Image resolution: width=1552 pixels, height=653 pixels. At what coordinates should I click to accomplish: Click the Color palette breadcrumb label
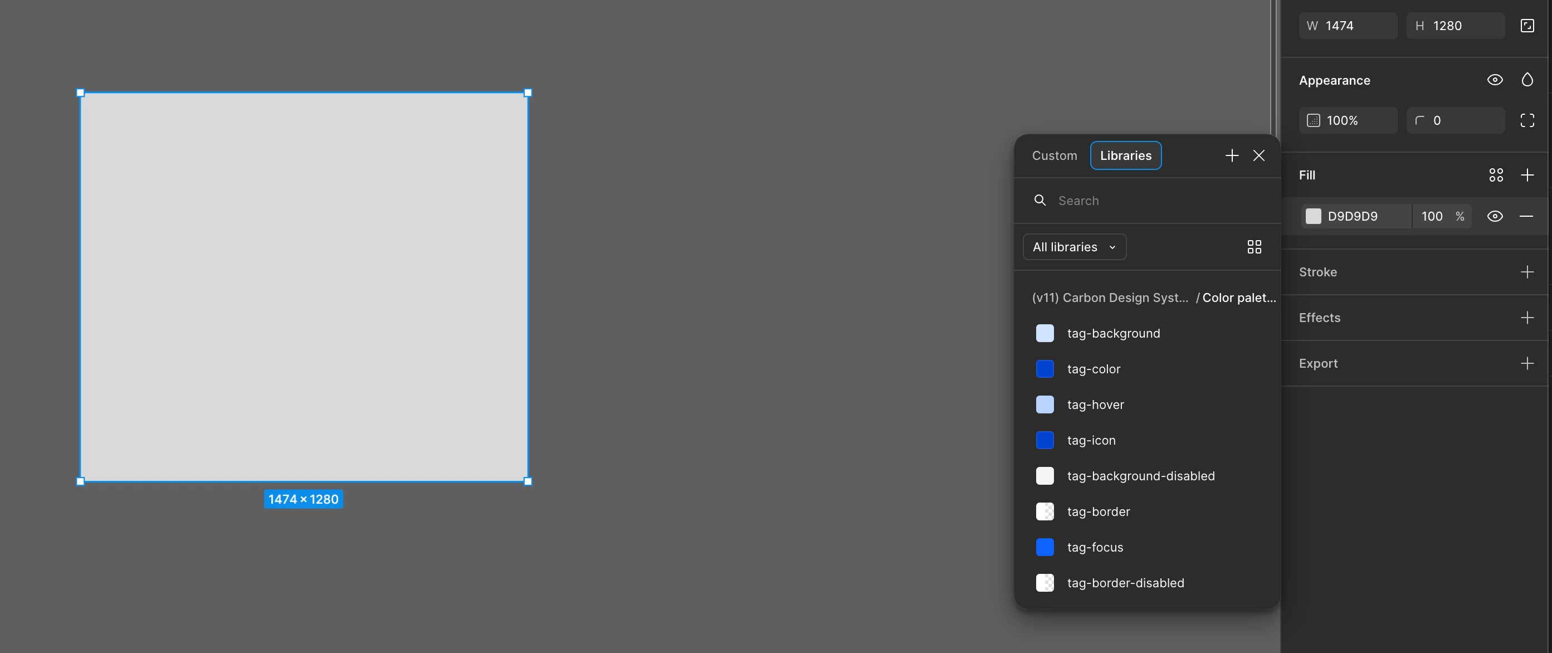[x=1239, y=298]
